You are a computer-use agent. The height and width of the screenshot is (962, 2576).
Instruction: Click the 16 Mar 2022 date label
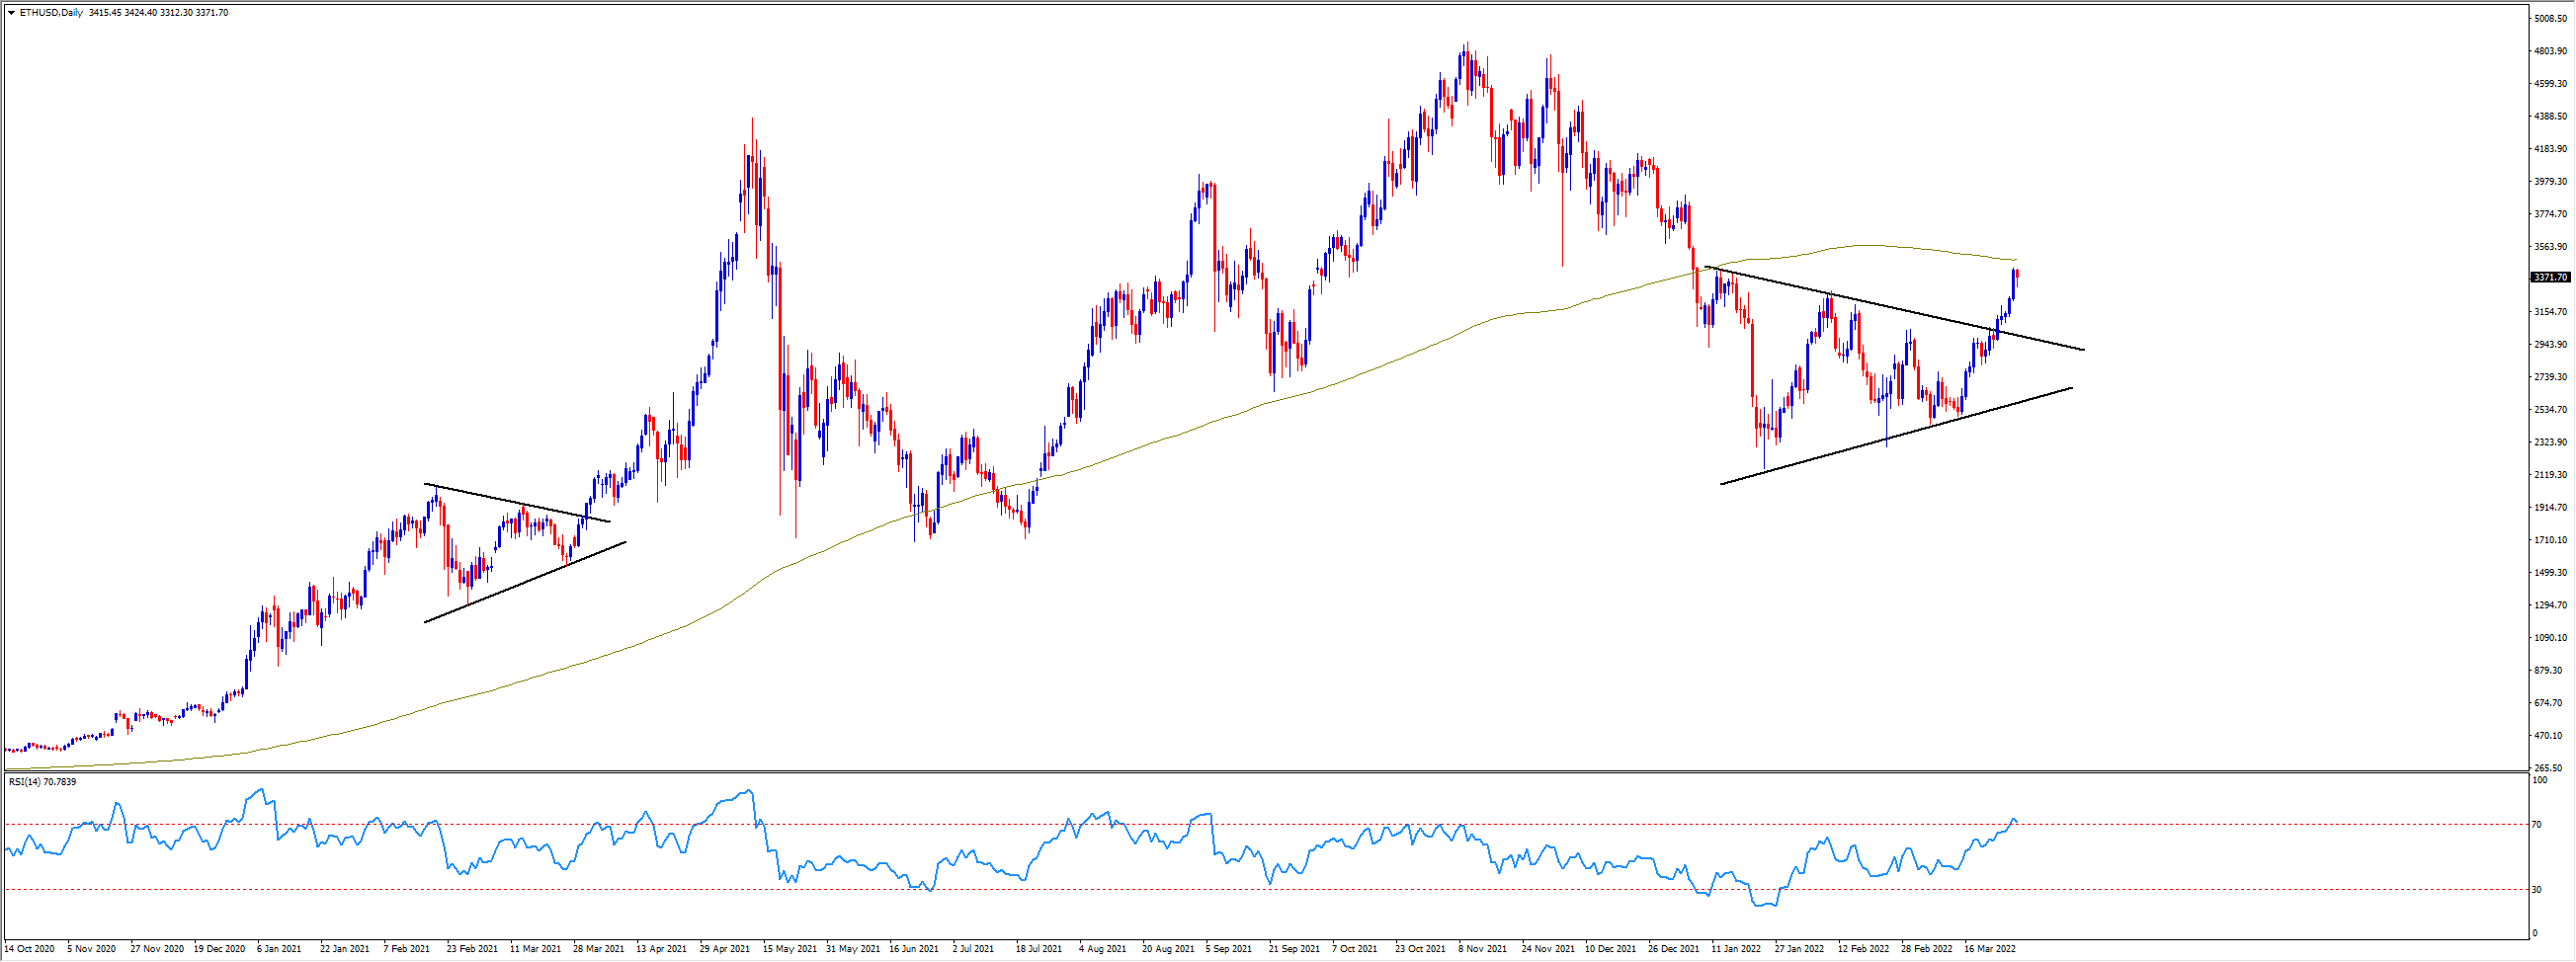pos(1990,948)
